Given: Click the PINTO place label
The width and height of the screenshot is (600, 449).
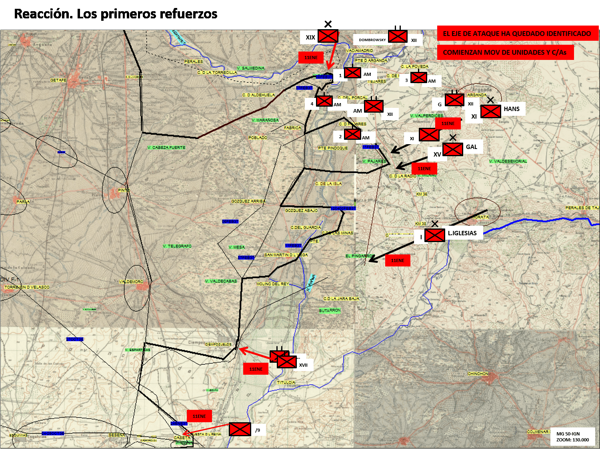Looking at the screenshot, I should [x=124, y=190].
